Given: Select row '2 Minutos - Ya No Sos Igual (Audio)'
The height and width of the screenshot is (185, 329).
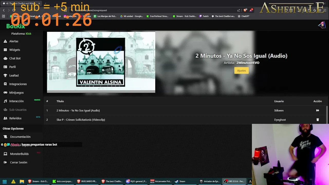Looking at the screenshot, I should [x=185, y=110].
